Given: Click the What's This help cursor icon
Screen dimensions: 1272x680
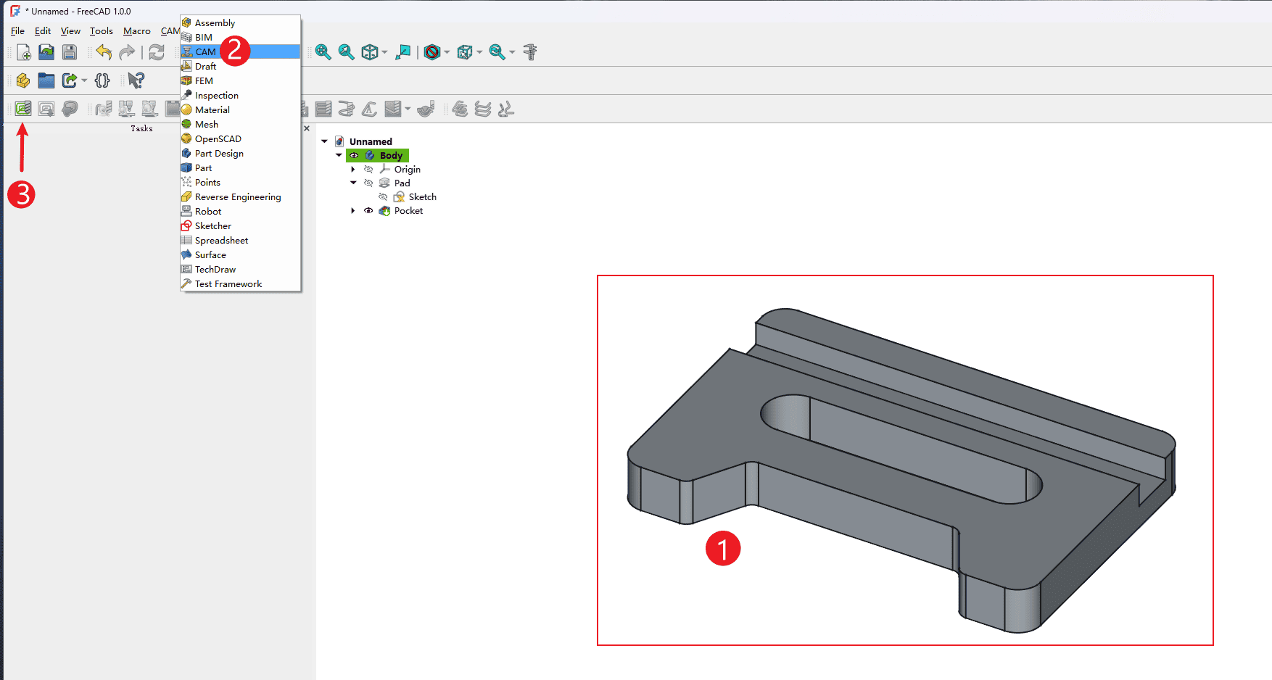Looking at the screenshot, I should 136,80.
